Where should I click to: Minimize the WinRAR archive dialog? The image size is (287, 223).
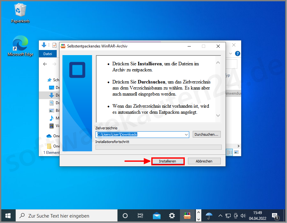coord(189,46)
